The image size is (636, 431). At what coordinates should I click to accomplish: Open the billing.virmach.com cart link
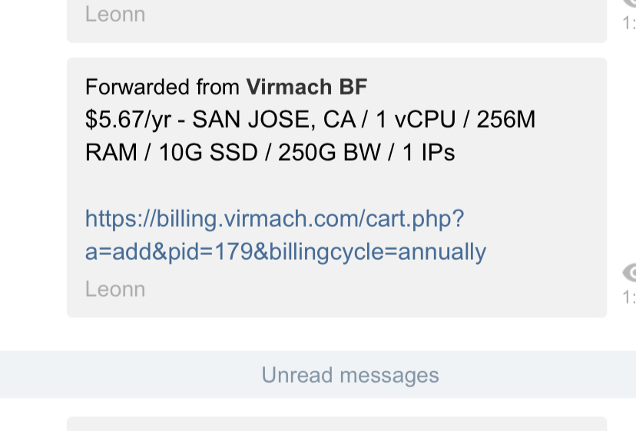coord(274,219)
